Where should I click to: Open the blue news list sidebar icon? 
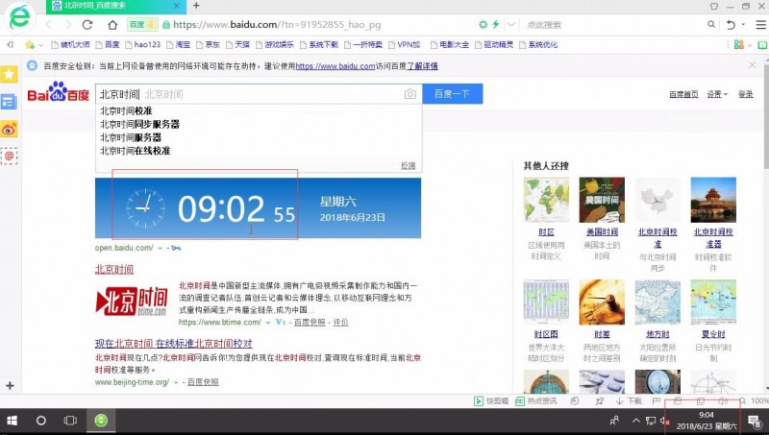pos(10,102)
